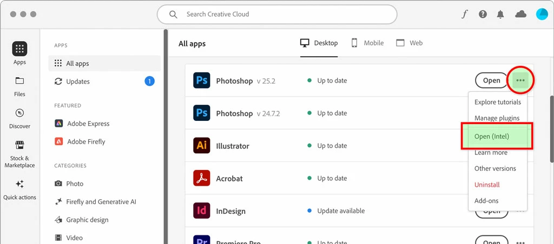Check cloud sync status icon
Image resolution: width=554 pixels, height=244 pixels.
tap(521, 14)
